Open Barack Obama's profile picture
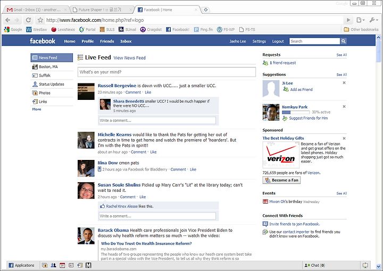 (86, 236)
